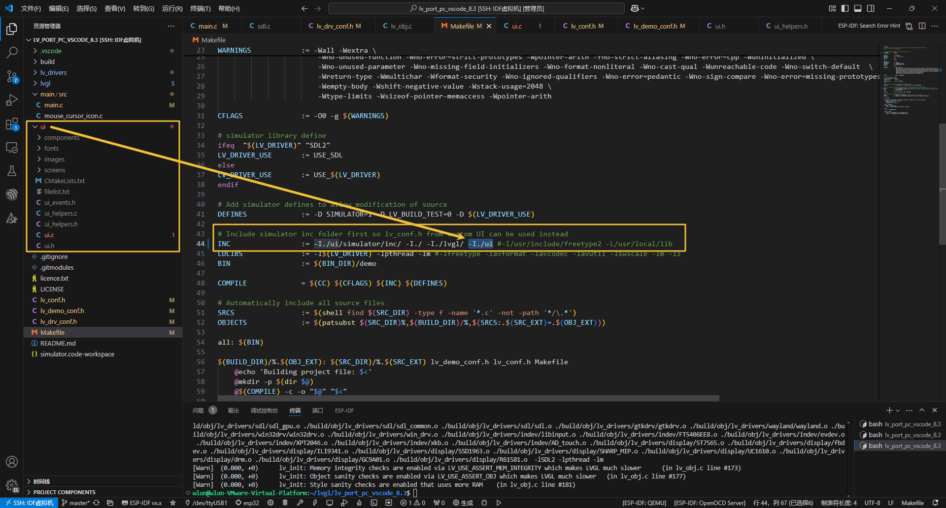The width and height of the screenshot is (946, 508).
Task: Close the Makefile editor tab
Action: tap(489, 26)
